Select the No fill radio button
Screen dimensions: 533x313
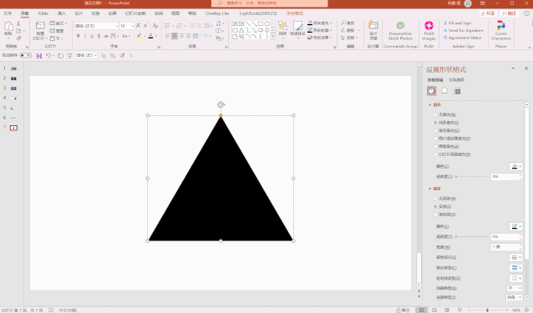(x=435, y=114)
